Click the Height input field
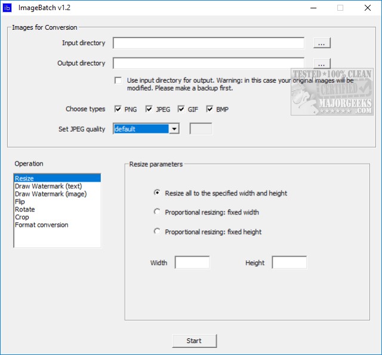382x355 pixels. tap(289, 262)
